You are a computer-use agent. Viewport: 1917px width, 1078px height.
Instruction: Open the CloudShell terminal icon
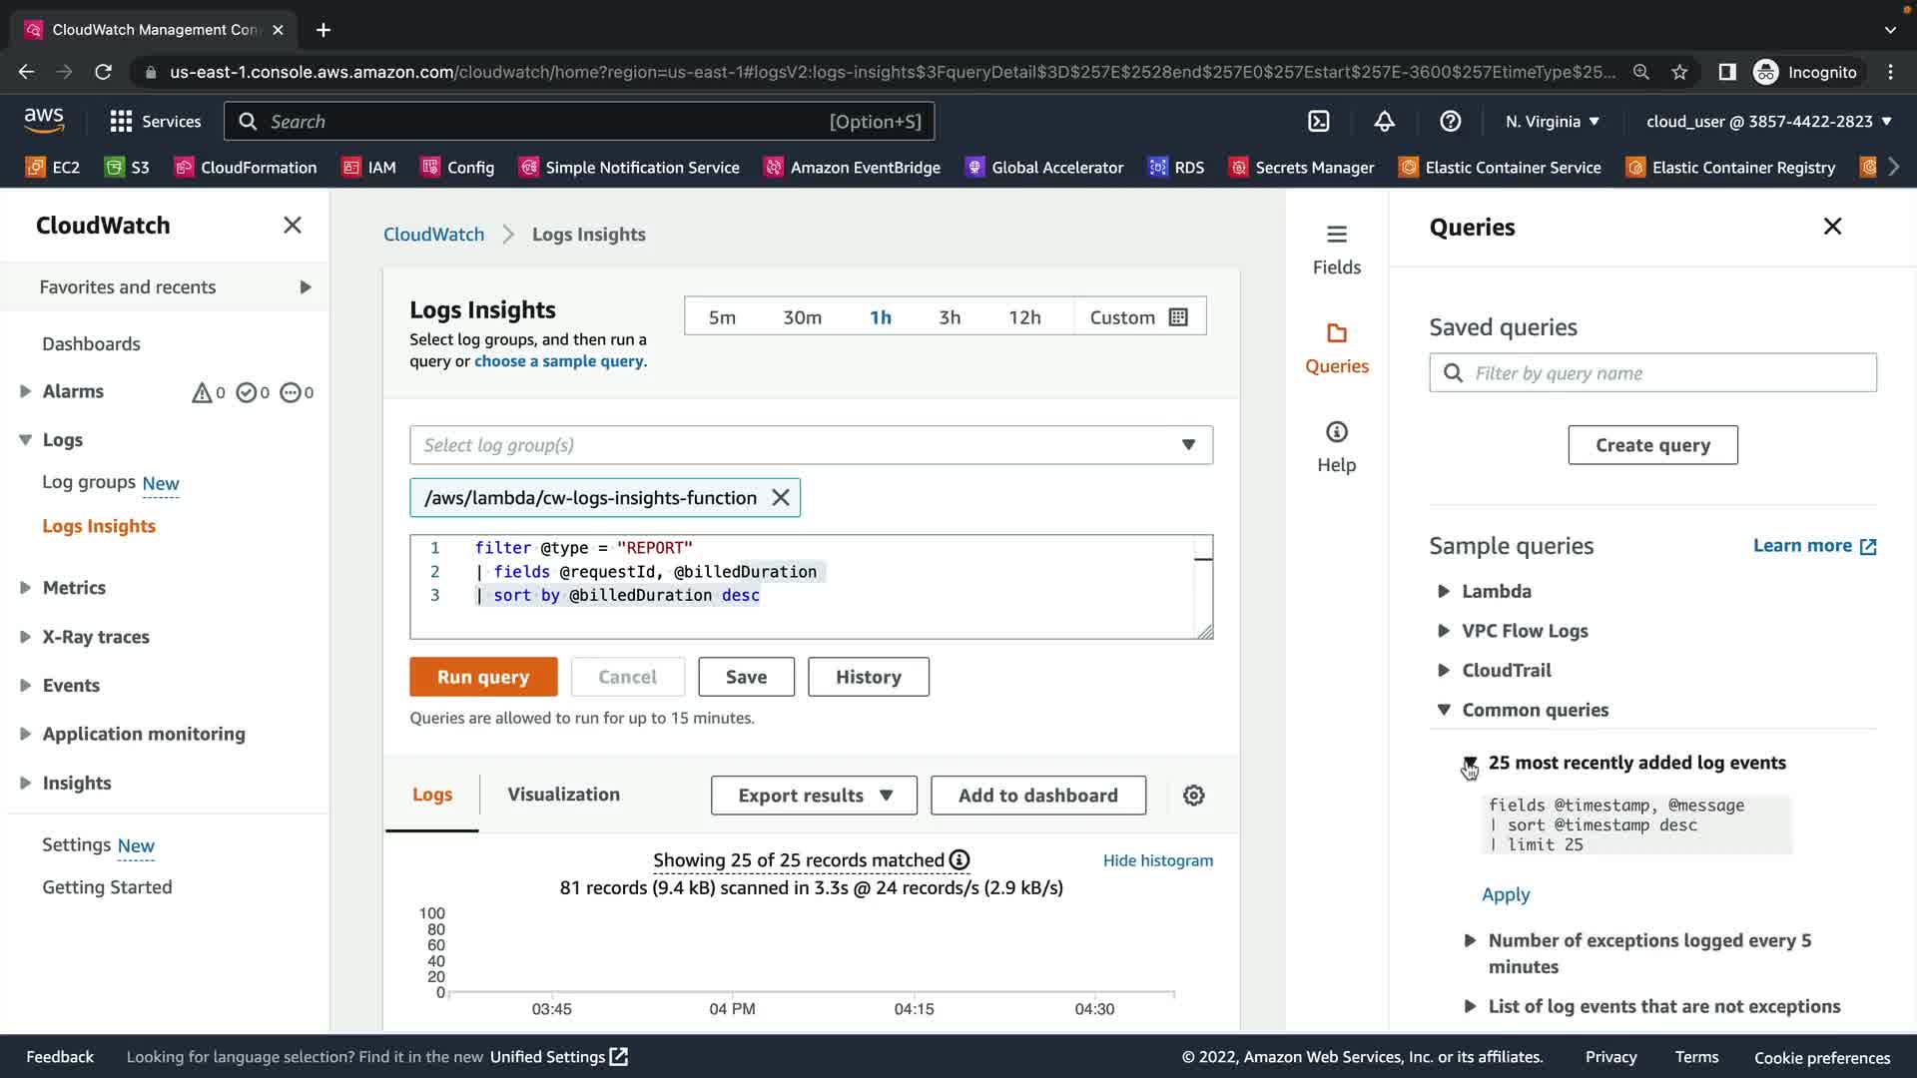click(x=1319, y=122)
